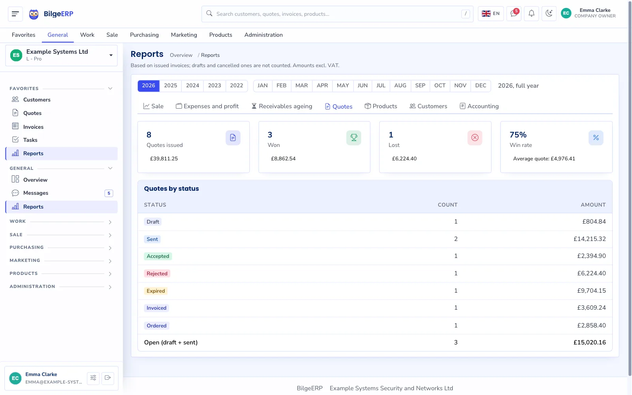
Task: Select year 2025
Action: [171, 86]
